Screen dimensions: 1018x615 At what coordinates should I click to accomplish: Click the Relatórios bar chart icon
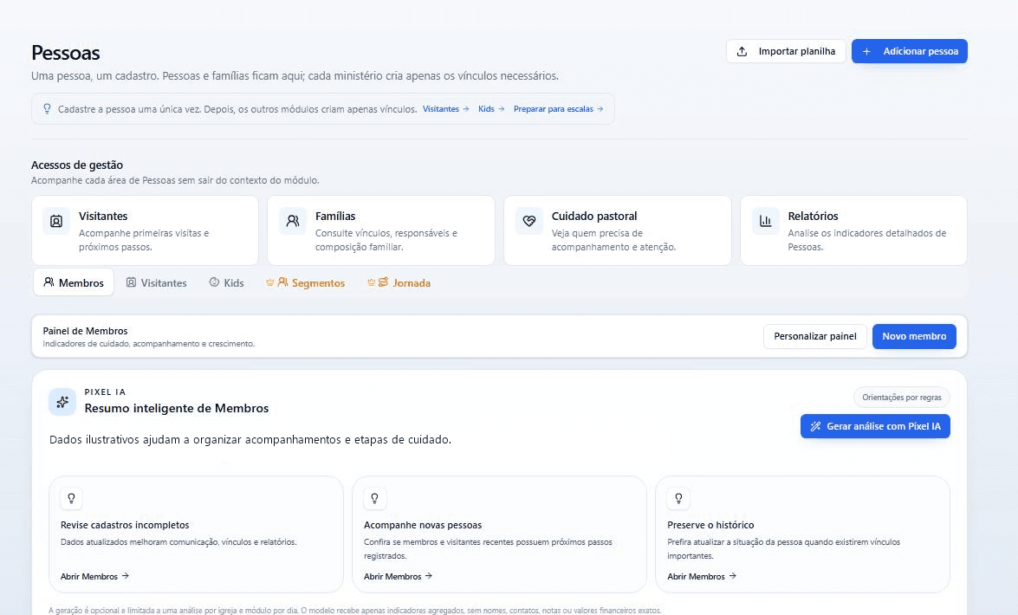[765, 221]
